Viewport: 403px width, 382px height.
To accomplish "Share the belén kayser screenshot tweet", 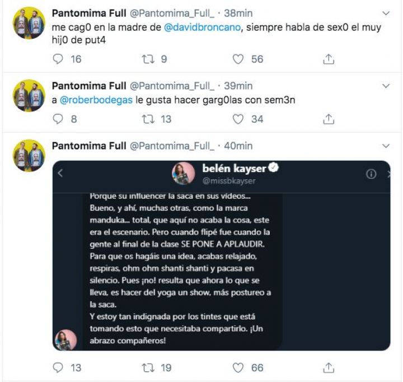I will (329, 367).
